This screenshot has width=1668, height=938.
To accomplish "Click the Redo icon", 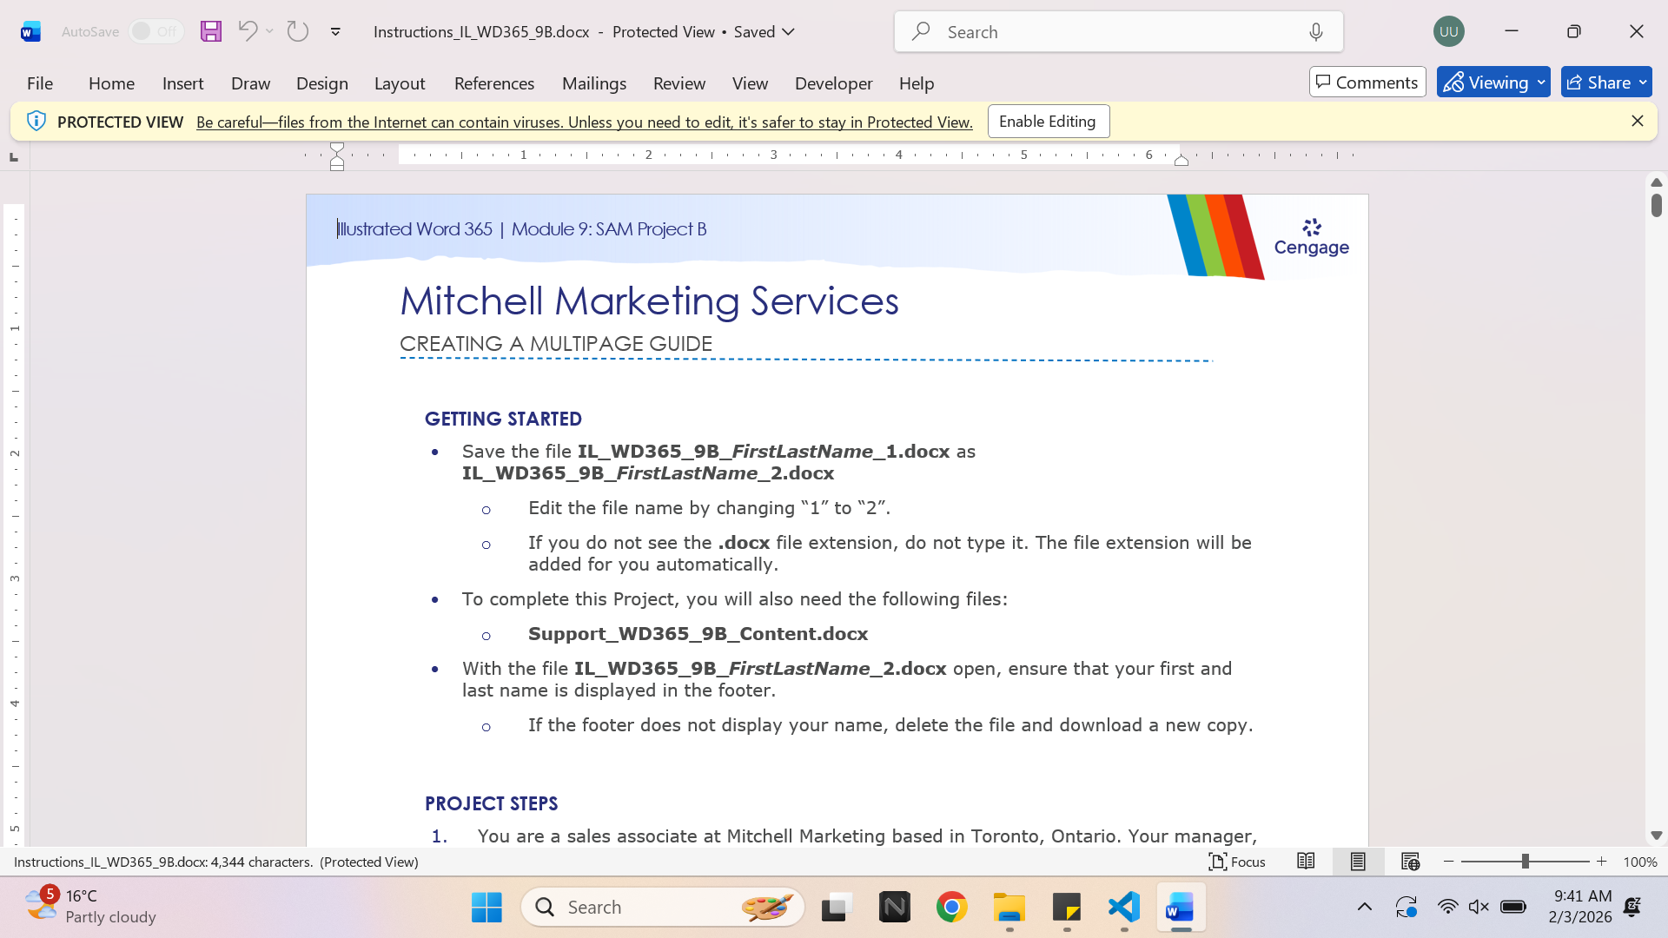I will tap(298, 31).
